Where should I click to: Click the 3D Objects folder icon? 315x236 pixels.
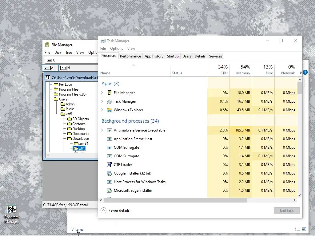click(x=70, y=119)
